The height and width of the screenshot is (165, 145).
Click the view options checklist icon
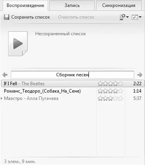pyautogui.click(x=135, y=17)
